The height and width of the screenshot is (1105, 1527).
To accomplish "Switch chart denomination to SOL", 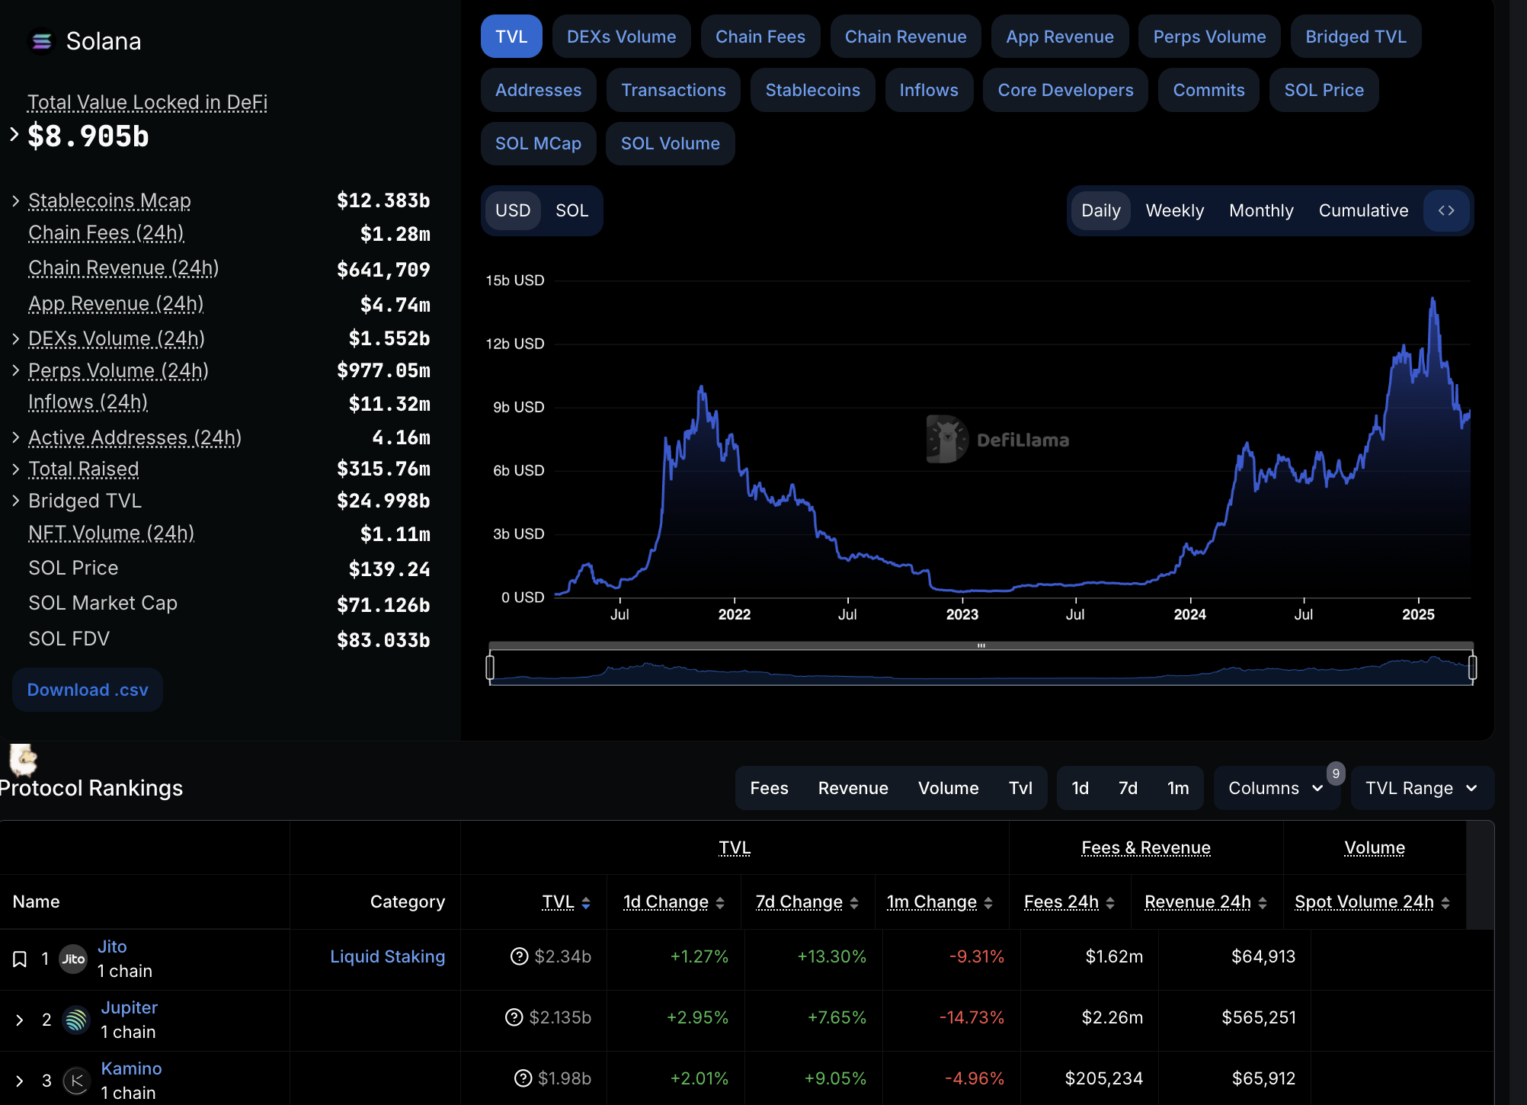I will pyautogui.click(x=571, y=210).
